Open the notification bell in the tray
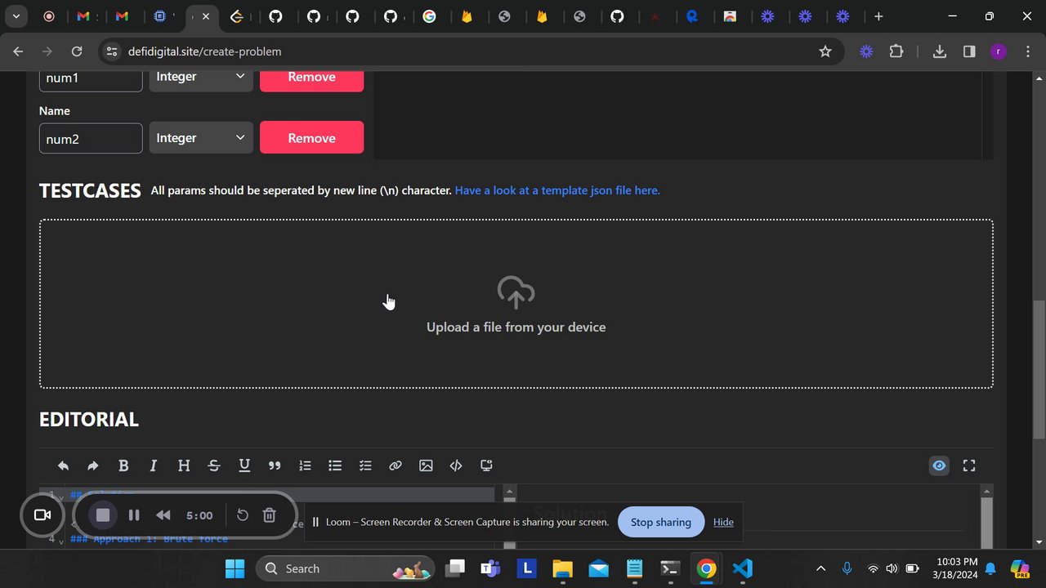 coord(990,568)
